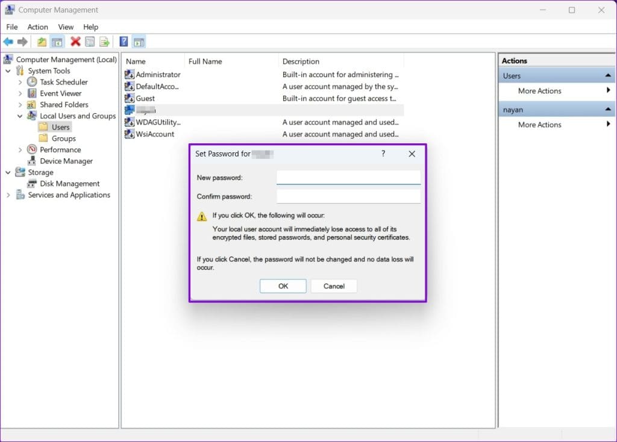This screenshot has height=442, width=617.
Task: Click inside the New password field
Action: 348,177
